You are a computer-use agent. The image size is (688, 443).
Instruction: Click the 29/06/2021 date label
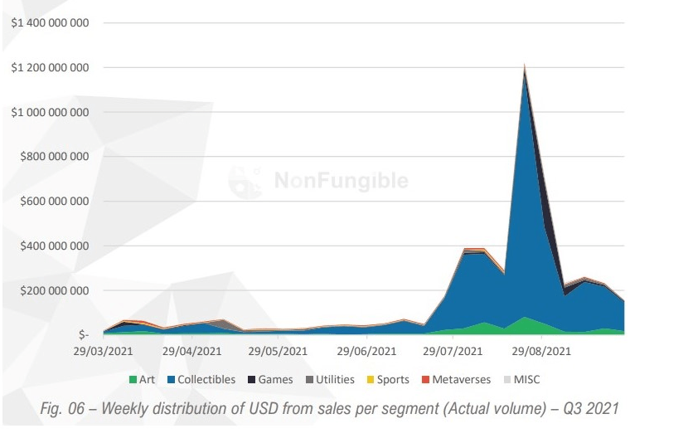click(x=365, y=351)
